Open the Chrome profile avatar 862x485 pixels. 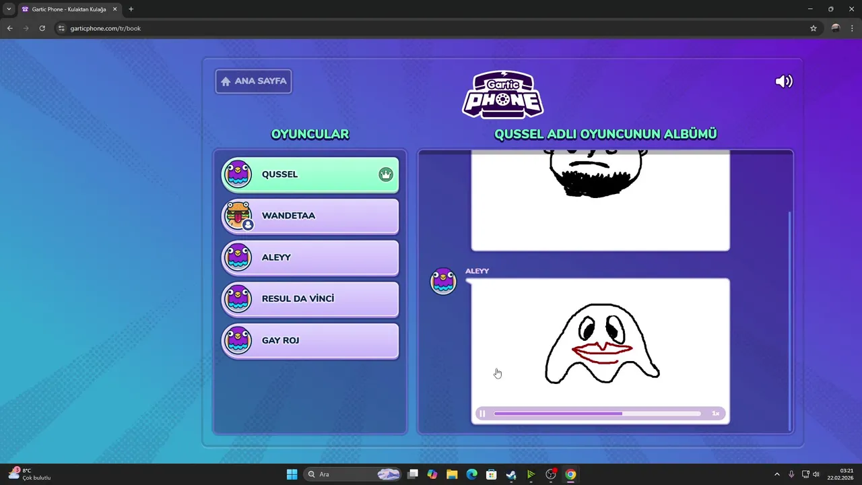(836, 28)
